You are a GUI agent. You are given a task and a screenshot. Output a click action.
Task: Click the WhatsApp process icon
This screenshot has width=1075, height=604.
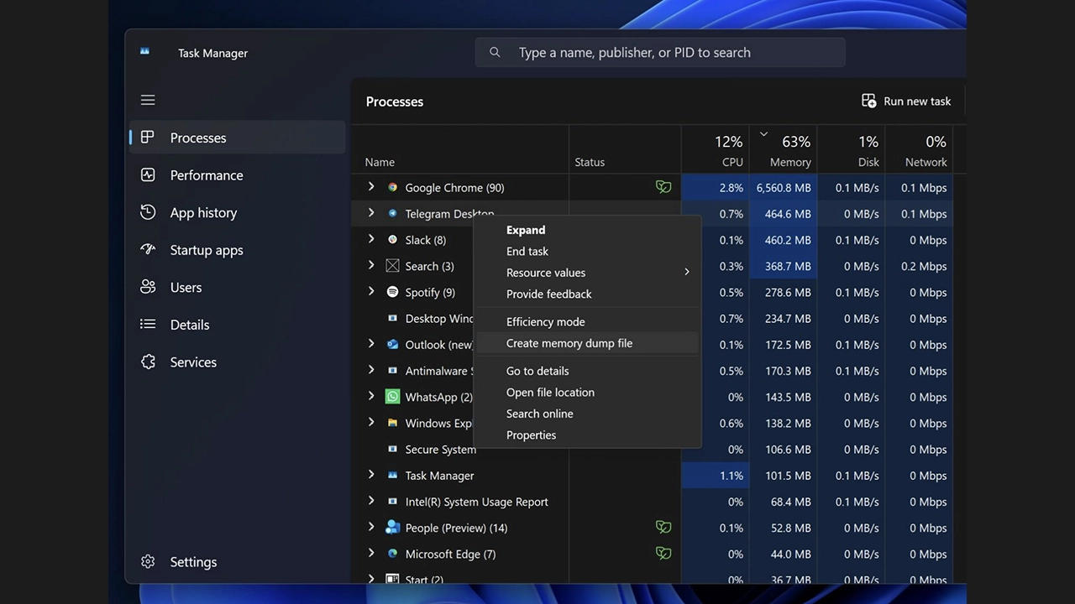(x=392, y=397)
